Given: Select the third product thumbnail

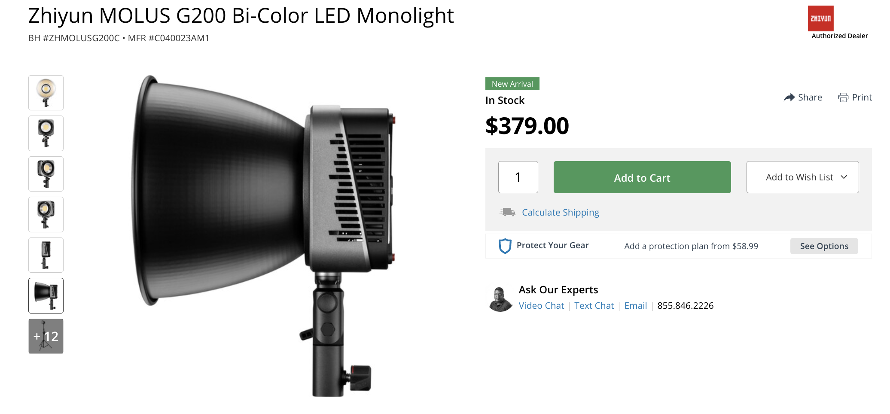Looking at the screenshot, I should (46, 174).
